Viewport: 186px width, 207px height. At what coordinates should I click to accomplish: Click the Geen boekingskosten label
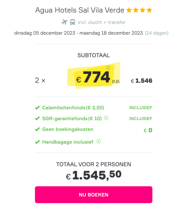click(68, 129)
